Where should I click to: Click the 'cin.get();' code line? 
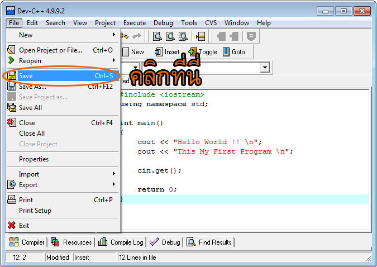coord(159,170)
